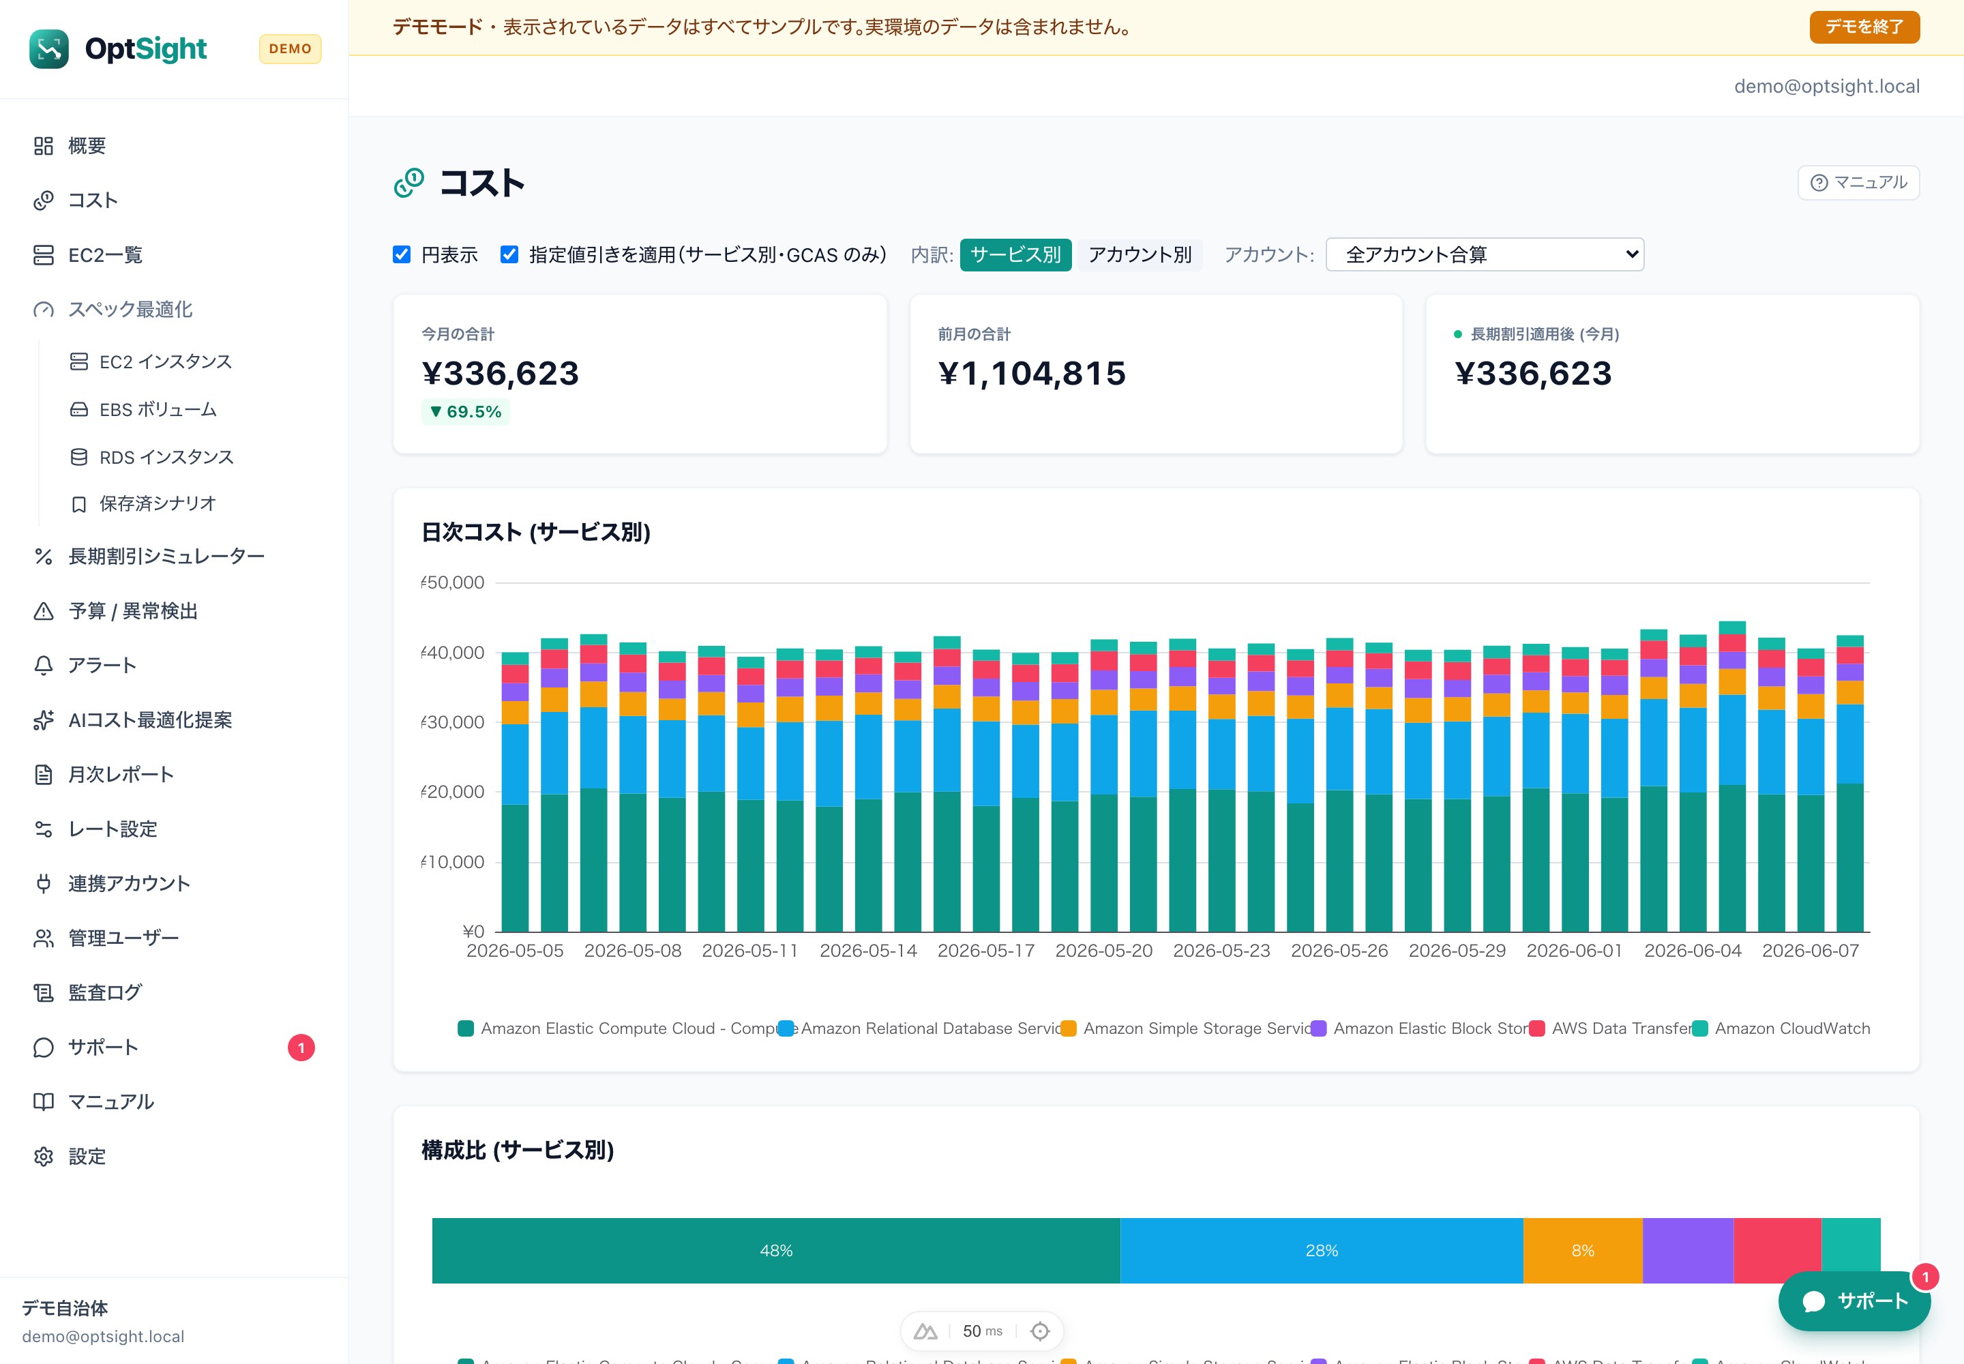Open the floating サポート chat button
This screenshot has width=1964, height=1364.
pyautogui.click(x=1854, y=1301)
